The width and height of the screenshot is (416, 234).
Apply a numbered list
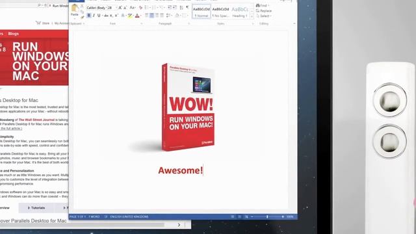pos(155,8)
